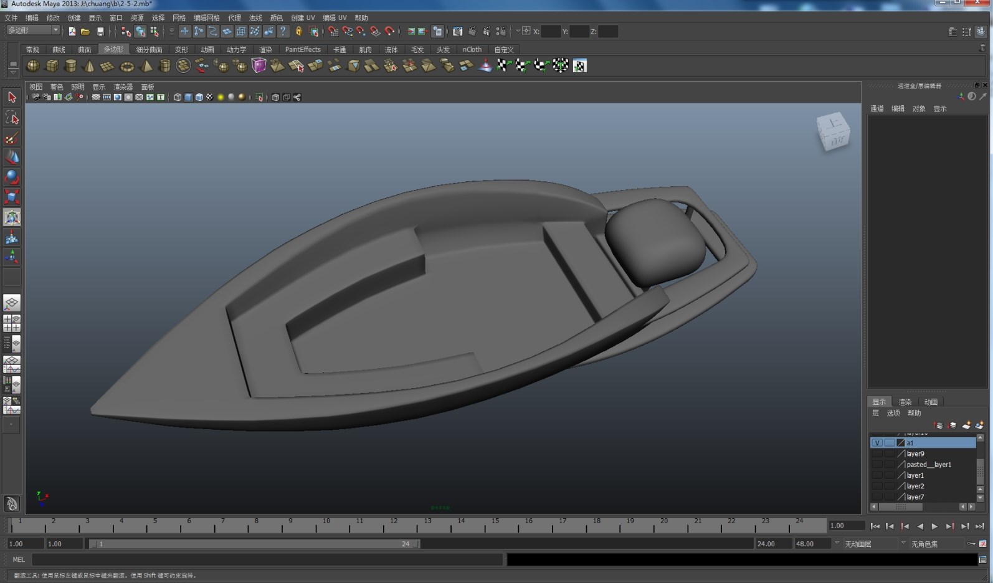
Task: Open the 文件 menu
Action: (x=11, y=17)
